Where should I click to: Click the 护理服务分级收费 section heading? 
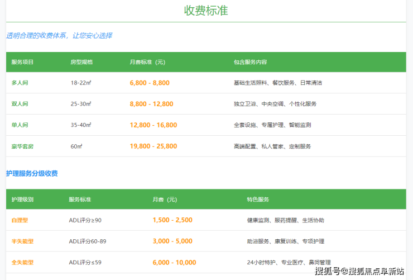(x=32, y=174)
